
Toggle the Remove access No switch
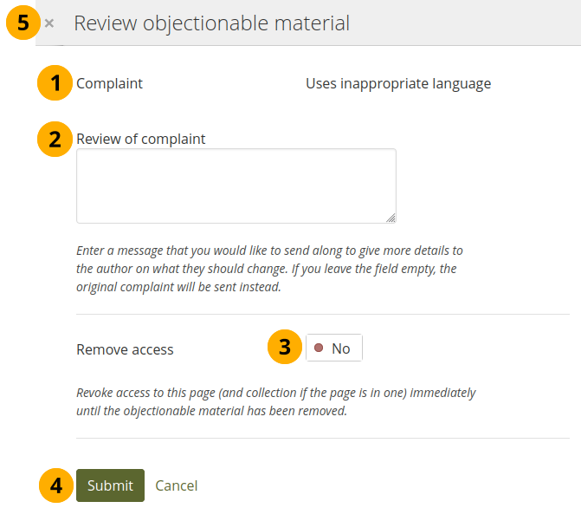point(333,348)
